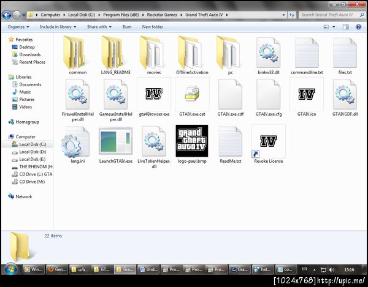Image resolution: width=368 pixels, height=287 pixels.
Task: Show hidden tray icons arrow
Action: click(314, 270)
